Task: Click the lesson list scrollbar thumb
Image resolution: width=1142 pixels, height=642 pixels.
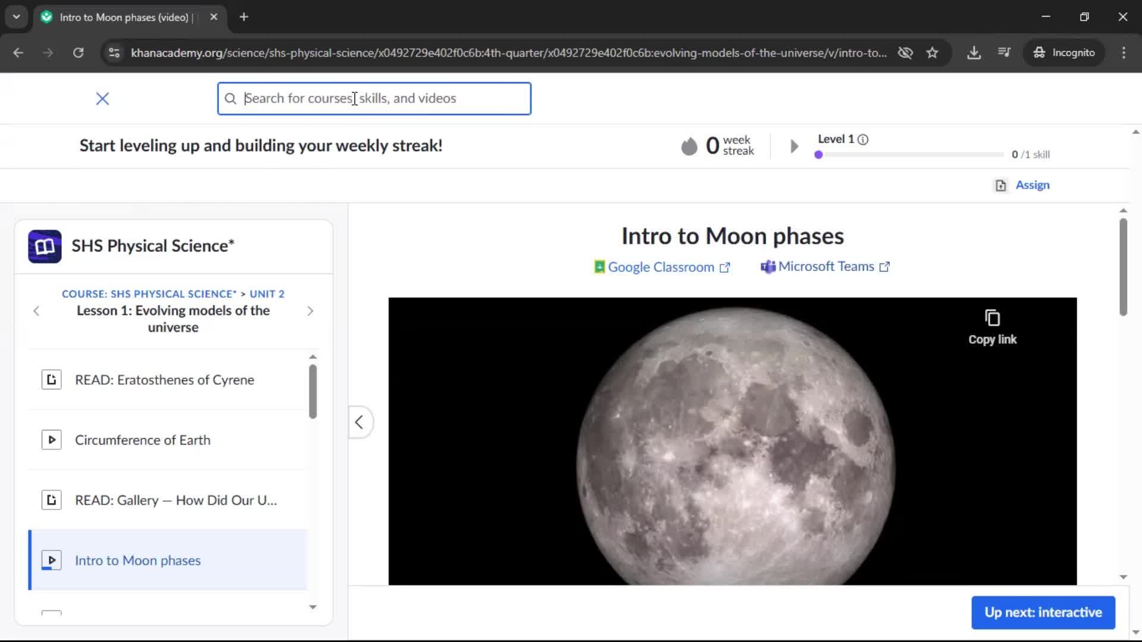Action: 313,391
